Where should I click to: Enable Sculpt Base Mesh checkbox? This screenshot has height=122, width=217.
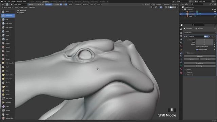click(x=197, y=47)
